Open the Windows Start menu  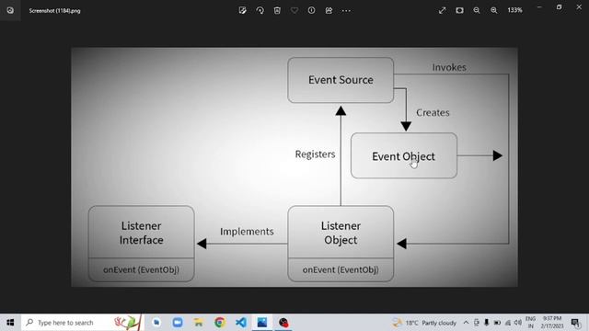10,323
